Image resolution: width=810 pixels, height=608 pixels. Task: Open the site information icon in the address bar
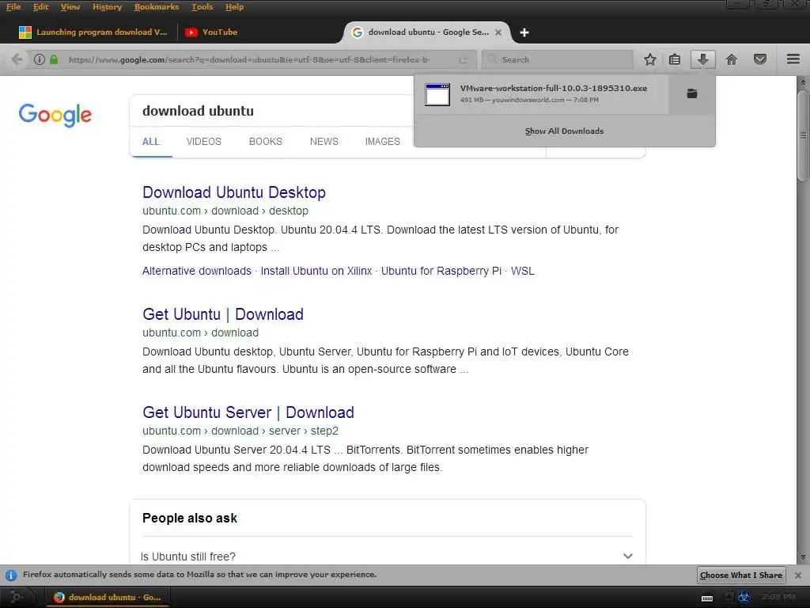tap(40, 59)
